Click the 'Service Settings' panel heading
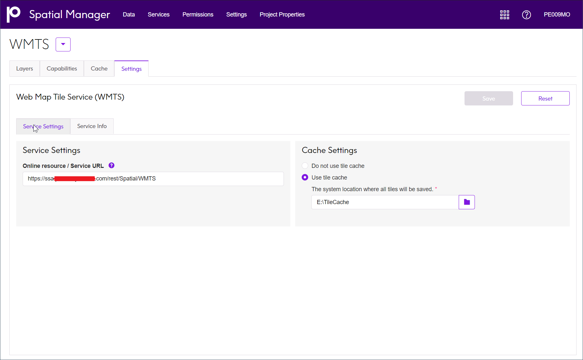The image size is (583, 360). (51, 150)
